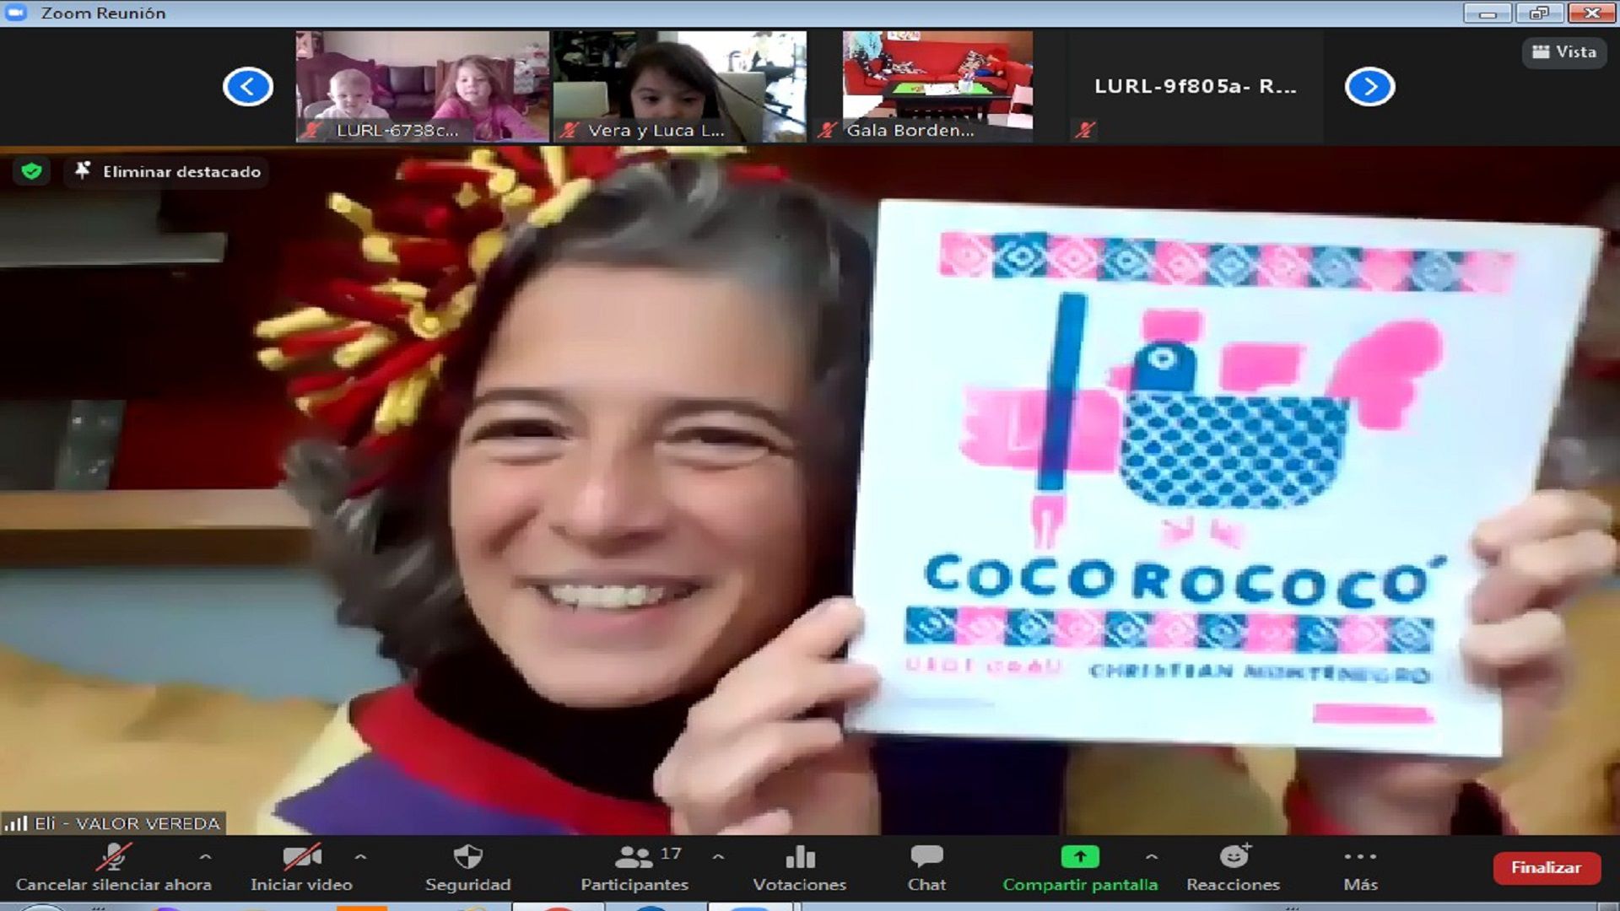The image size is (1620, 911).
Task: Restore down the Zoom Reunión window
Action: click(x=1540, y=13)
